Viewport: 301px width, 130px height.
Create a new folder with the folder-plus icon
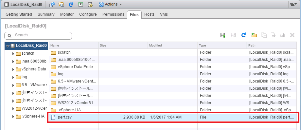254,35
